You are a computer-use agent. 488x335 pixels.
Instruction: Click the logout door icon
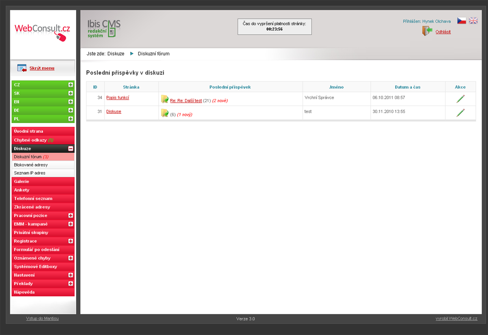pyautogui.click(x=427, y=31)
